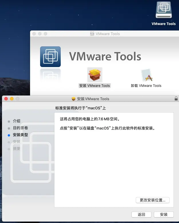Click the 7.6 MB disk space text
The width and height of the screenshot is (179, 223).
coord(90,119)
